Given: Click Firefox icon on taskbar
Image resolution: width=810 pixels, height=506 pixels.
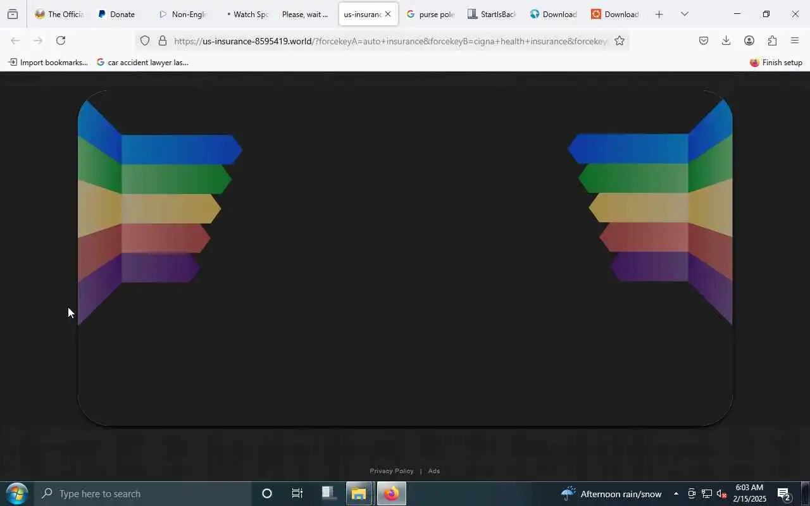Looking at the screenshot, I should [391, 493].
